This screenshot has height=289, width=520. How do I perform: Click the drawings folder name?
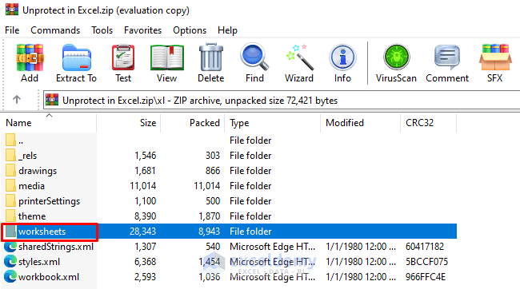(38, 171)
